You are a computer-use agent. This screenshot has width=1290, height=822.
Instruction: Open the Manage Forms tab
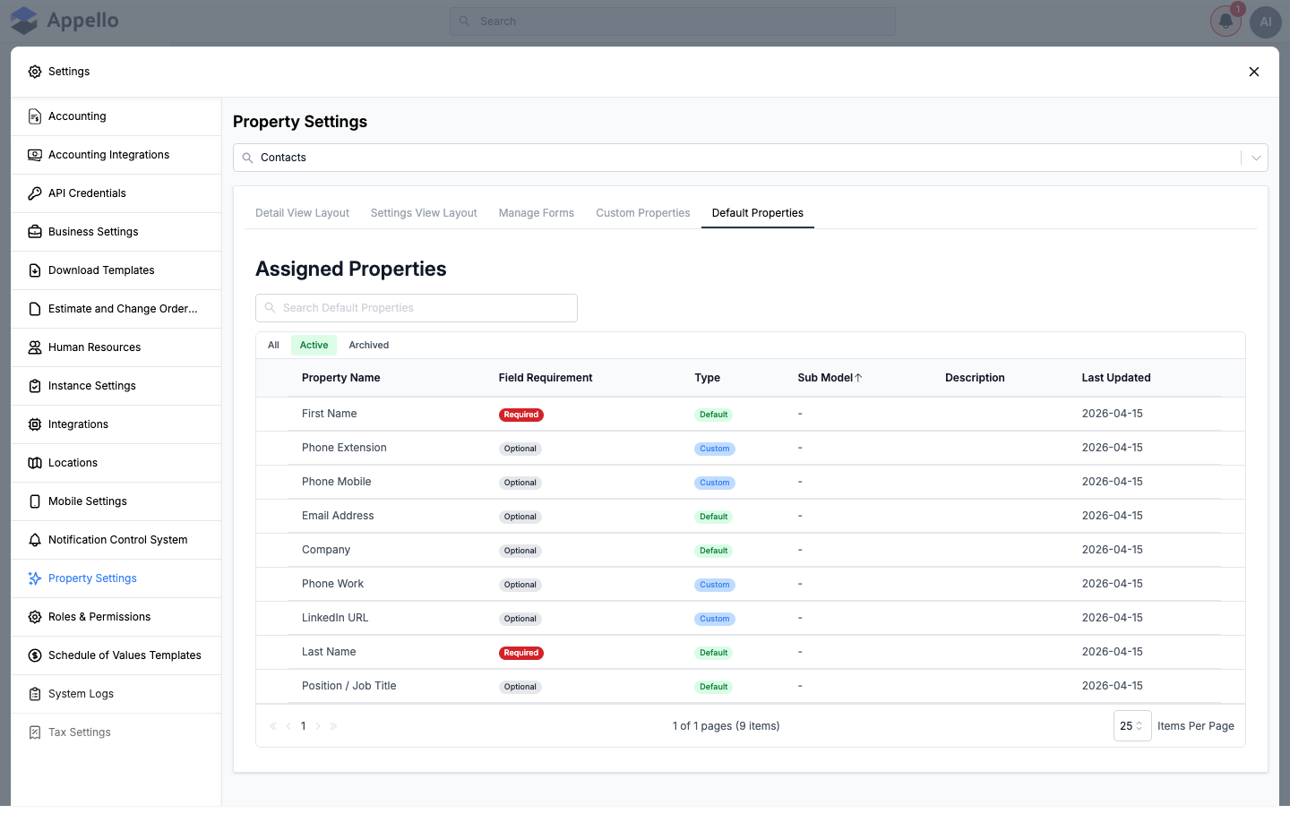click(x=537, y=213)
